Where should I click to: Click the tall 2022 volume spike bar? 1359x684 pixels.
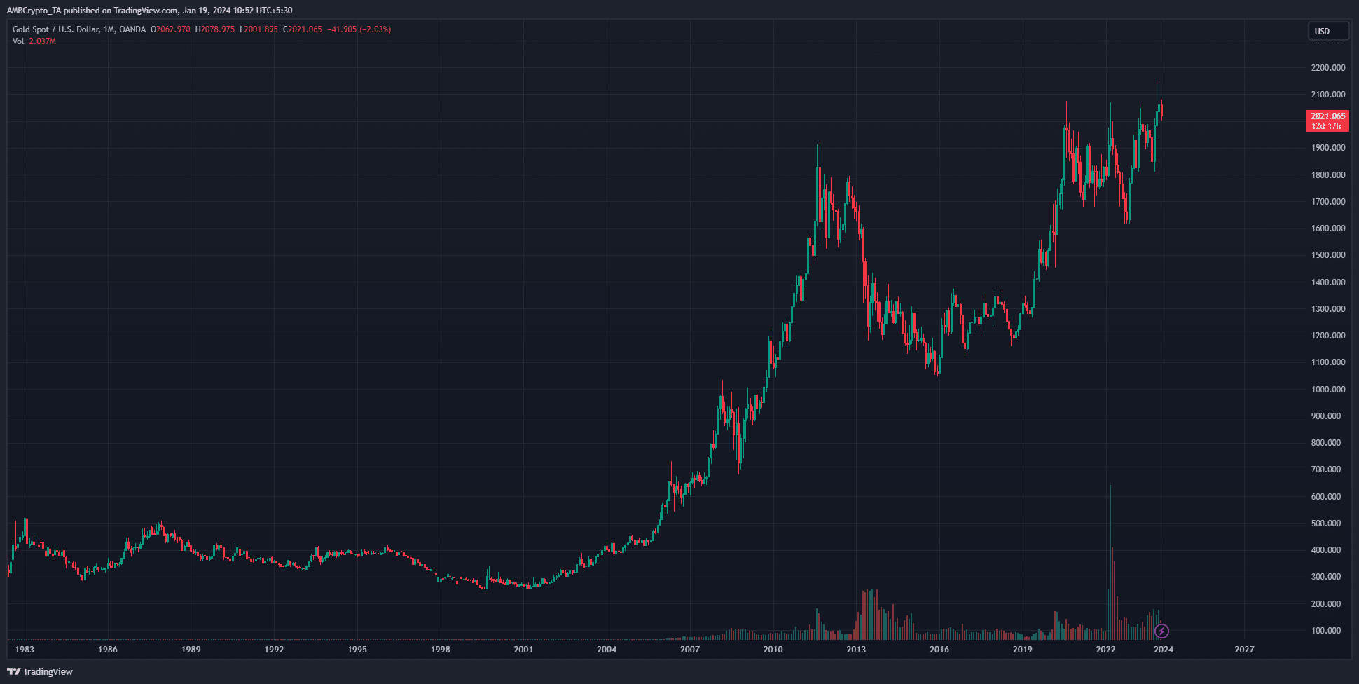(x=1110, y=562)
